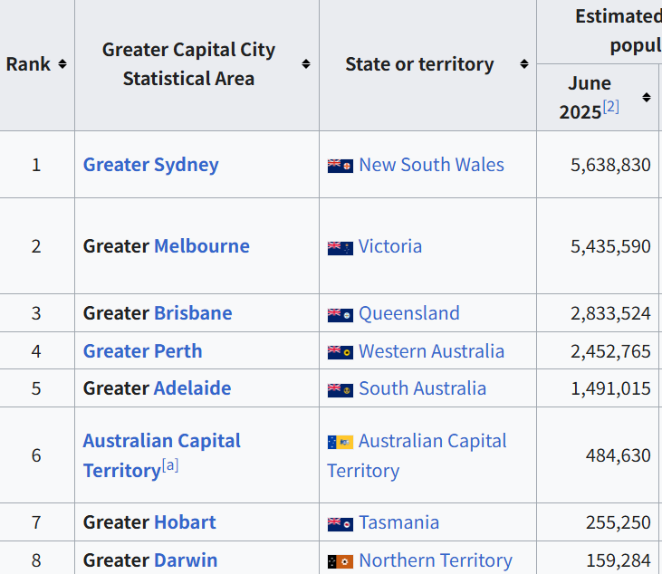Select population value 484,630
Viewport: 662px width, 574px height.
pyautogui.click(x=619, y=455)
